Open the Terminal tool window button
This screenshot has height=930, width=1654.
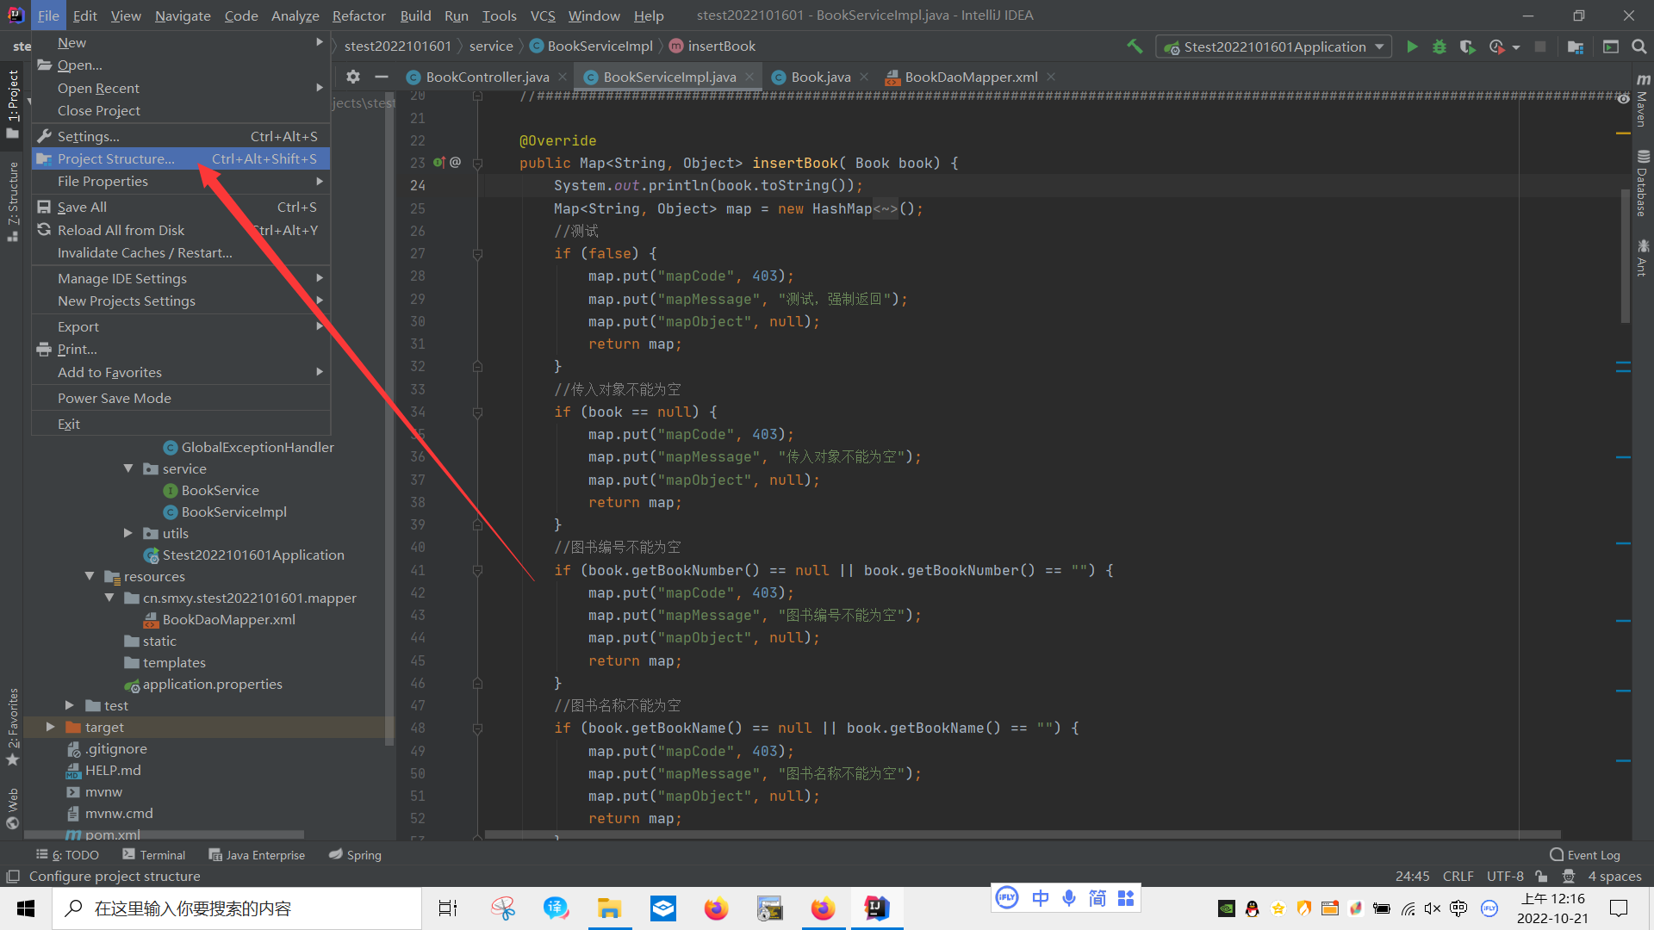pyautogui.click(x=153, y=854)
